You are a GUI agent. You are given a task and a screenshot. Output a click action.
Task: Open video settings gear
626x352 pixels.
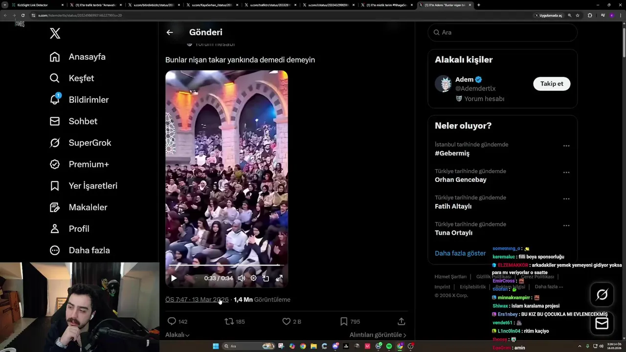(253, 278)
